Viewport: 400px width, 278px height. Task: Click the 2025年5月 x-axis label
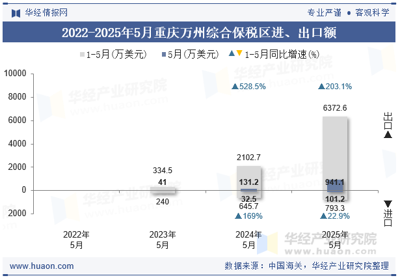coord(335,240)
